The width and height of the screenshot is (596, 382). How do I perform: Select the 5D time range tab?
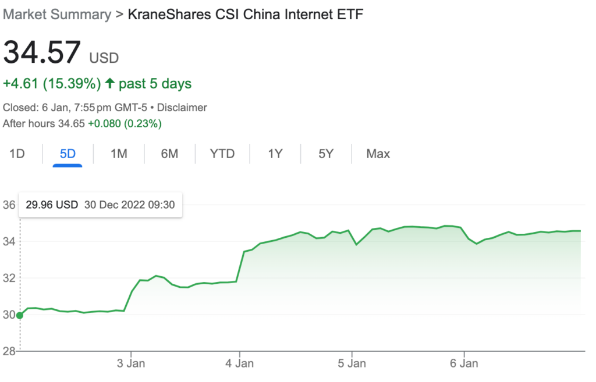68,154
